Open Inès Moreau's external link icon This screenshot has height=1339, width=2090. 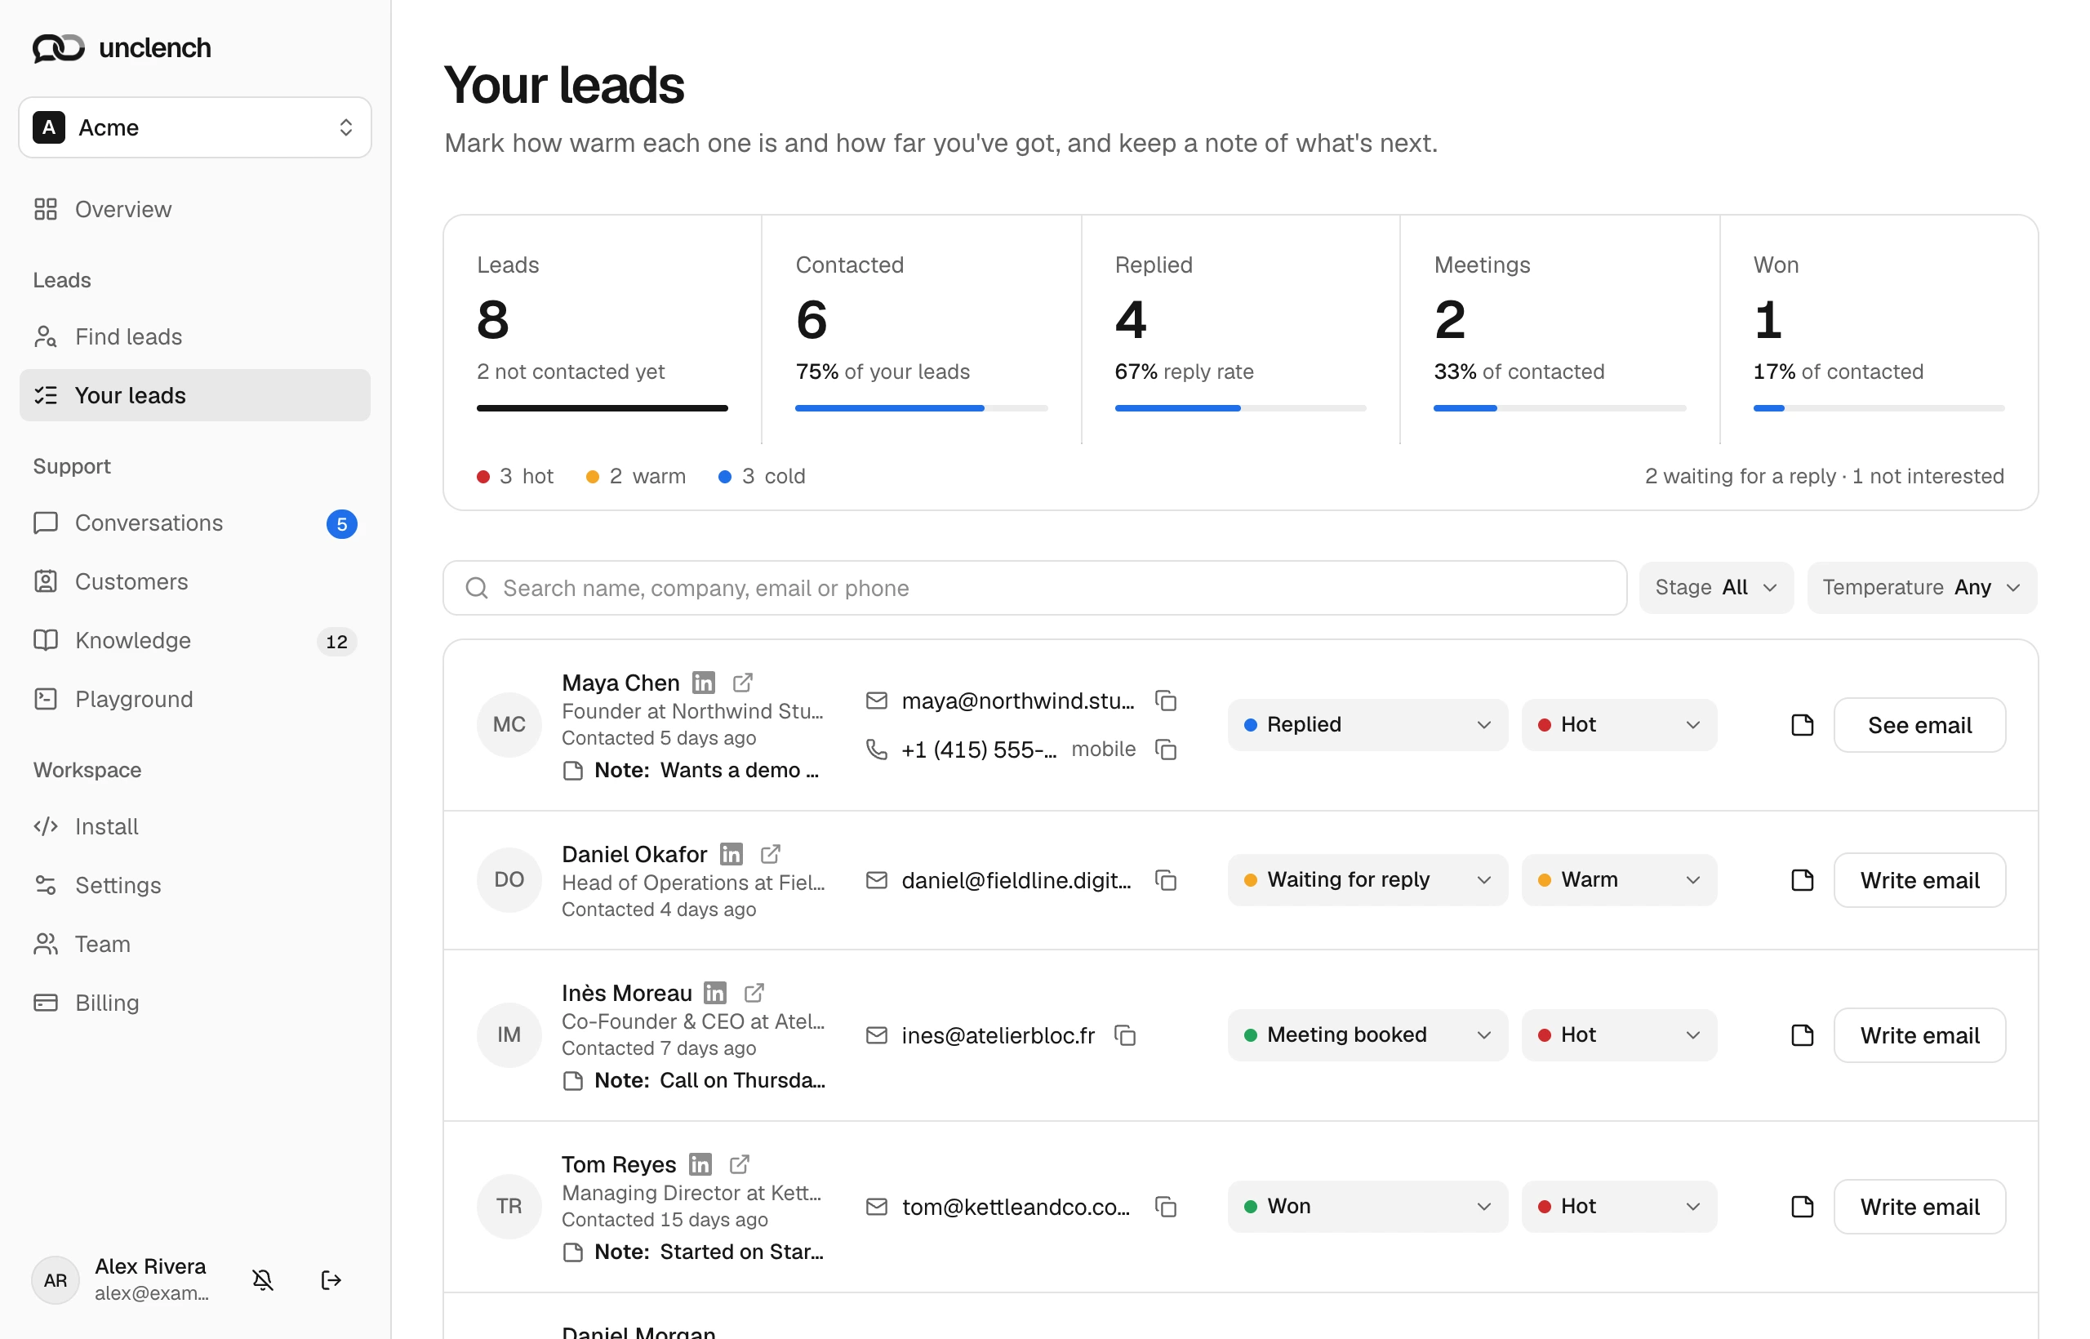754,992
